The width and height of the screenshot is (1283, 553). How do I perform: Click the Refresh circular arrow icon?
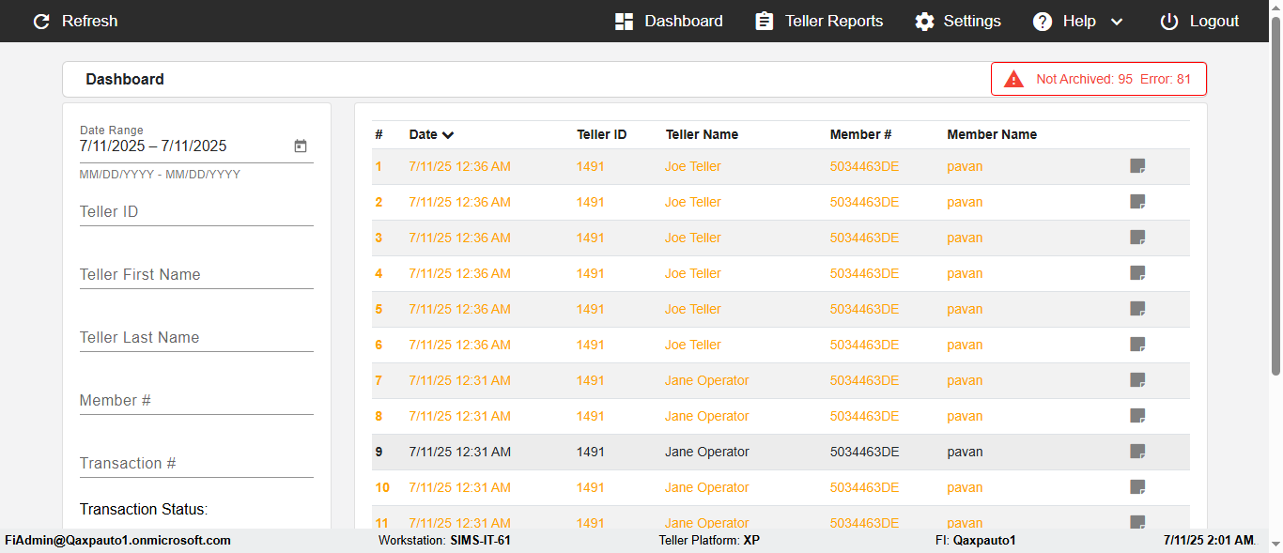(x=41, y=22)
